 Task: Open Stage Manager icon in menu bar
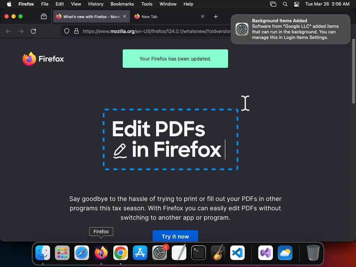coord(273,4)
